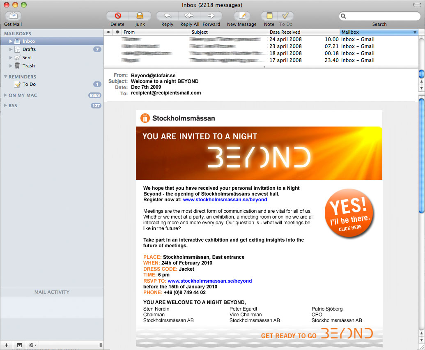Click the split pane divider handle

click(x=264, y=67)
